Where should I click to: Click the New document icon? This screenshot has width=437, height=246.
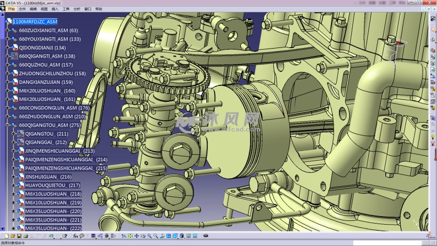(x=6, y=236)
